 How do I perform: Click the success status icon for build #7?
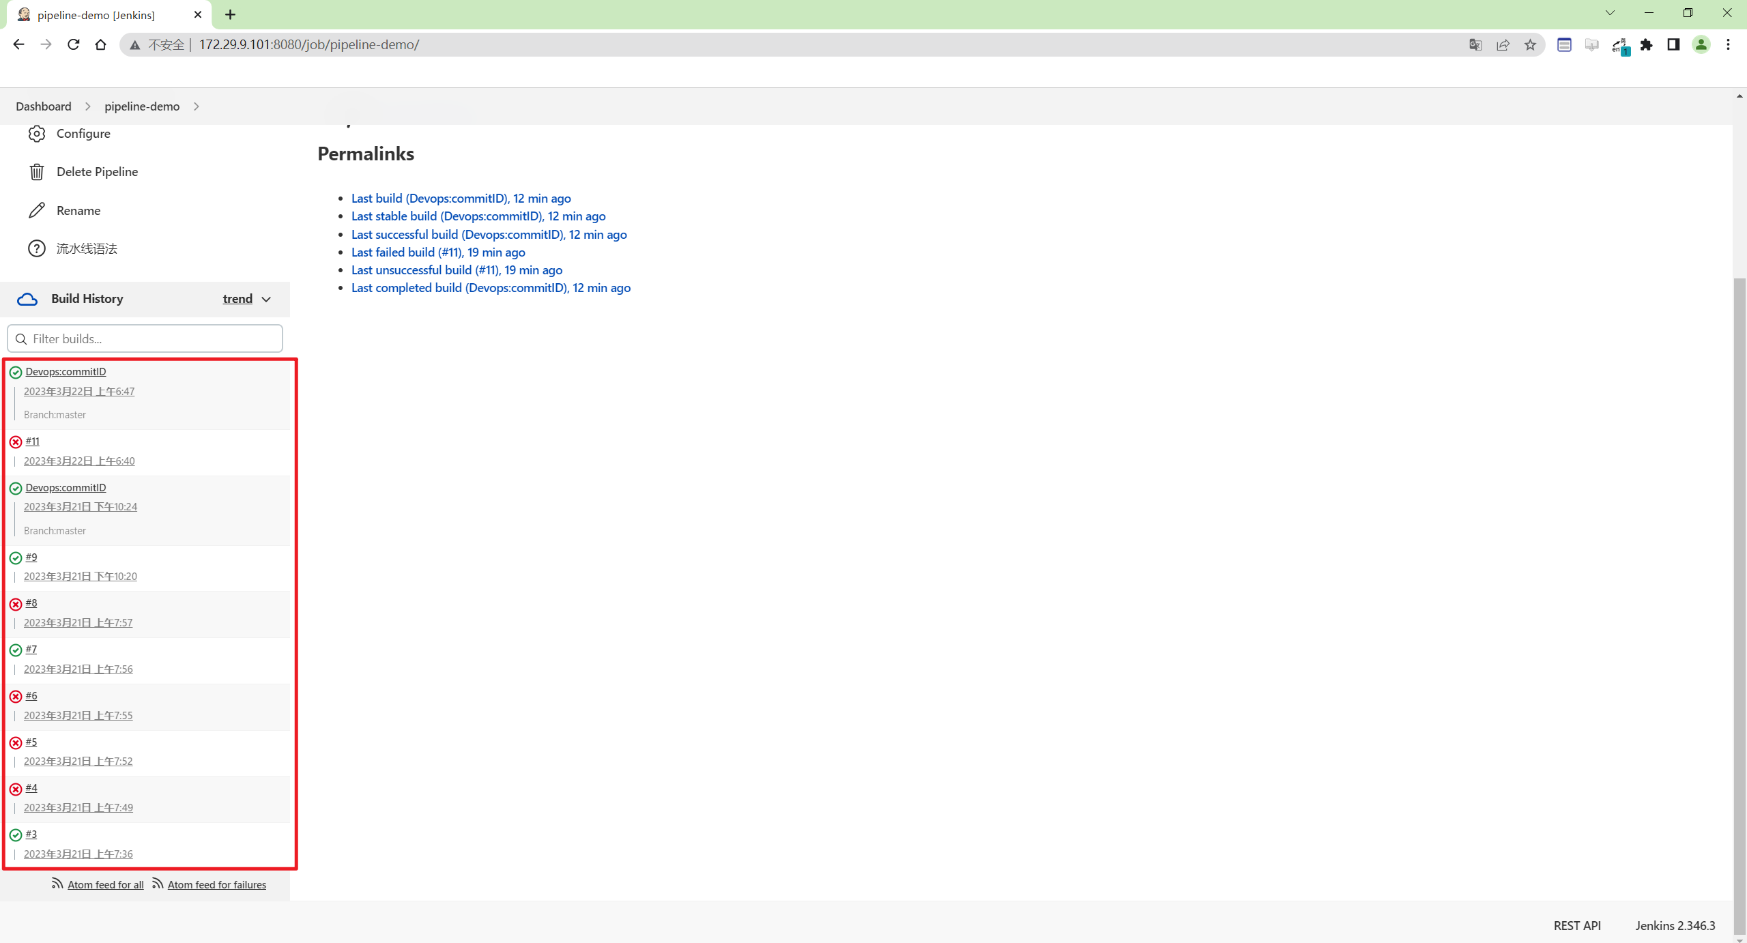click(x=16, y=650)
